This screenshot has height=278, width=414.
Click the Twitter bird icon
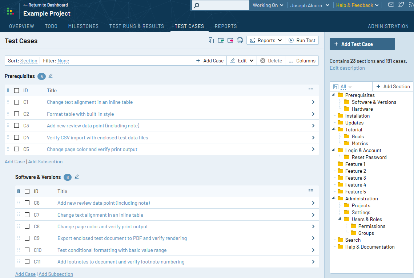tap(401, 4)
